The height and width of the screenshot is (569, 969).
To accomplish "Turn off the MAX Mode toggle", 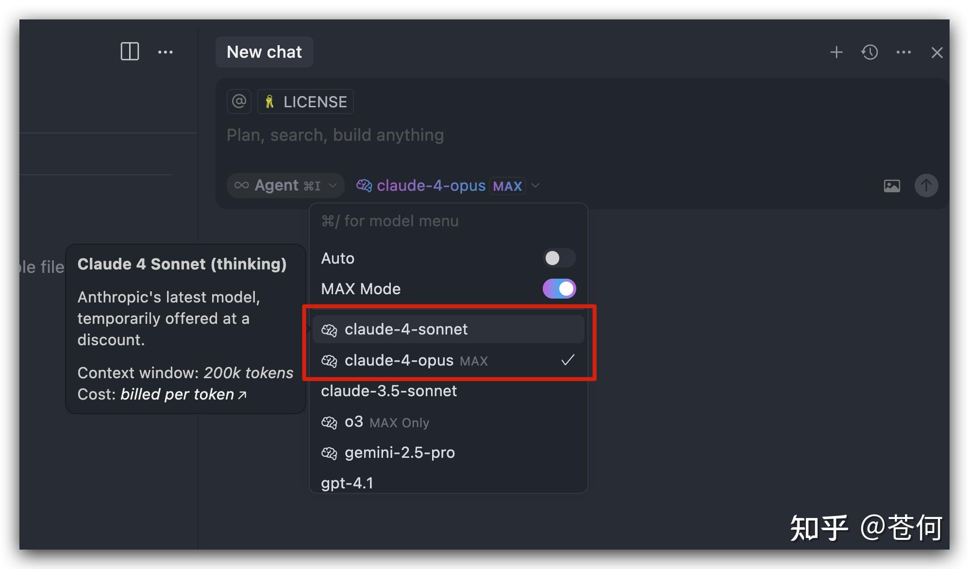I will 559,289.
